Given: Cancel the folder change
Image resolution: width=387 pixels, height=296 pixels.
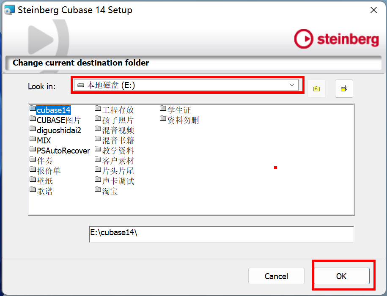Looking at the screenshot, I should [x=276, y=276].
